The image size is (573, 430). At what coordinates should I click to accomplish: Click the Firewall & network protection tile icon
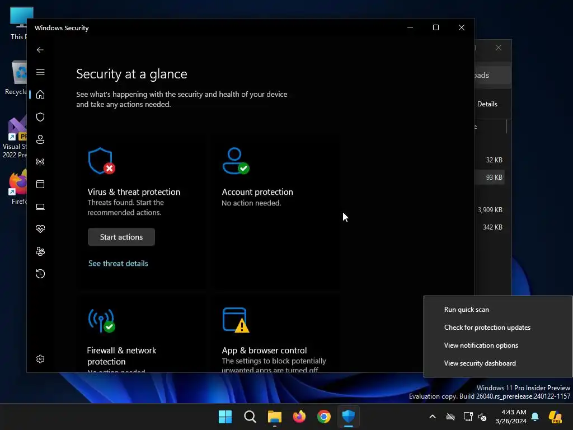(101, 320)
